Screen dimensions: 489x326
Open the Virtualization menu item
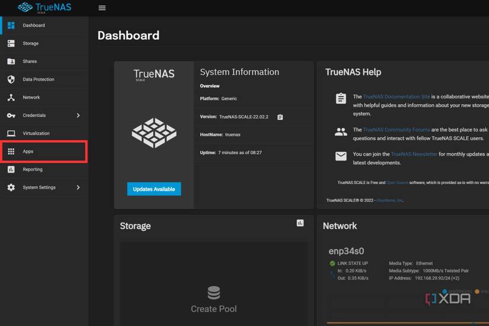[x=44, y=133]
